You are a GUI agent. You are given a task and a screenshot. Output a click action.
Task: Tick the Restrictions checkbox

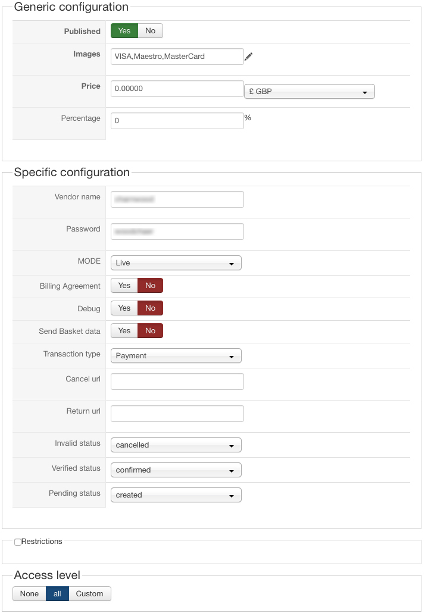pyautogui.click(x=18, y=542)
